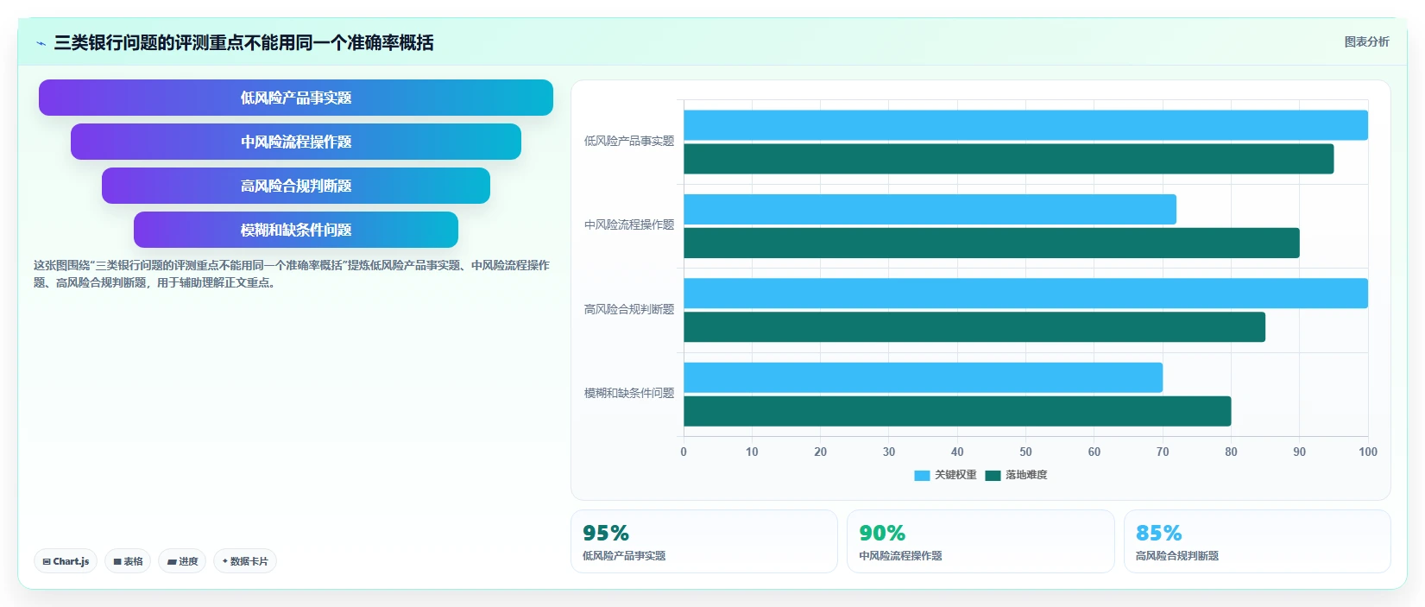Viewport: 1425px width, 607px height.
Task: Click the 表格 tag chip
Action: (x=128, y=561)
